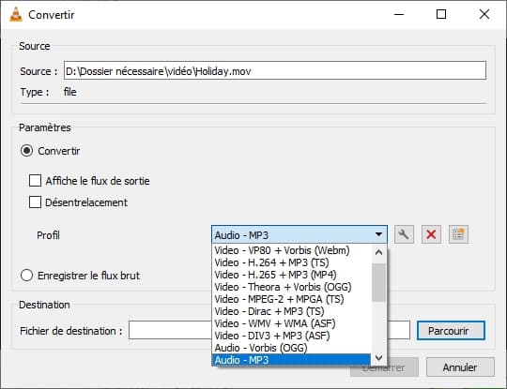Click the profile list scrollbar thumb
Image resolution: width=507 pixels, height=389 pixels.
[378, 282]
